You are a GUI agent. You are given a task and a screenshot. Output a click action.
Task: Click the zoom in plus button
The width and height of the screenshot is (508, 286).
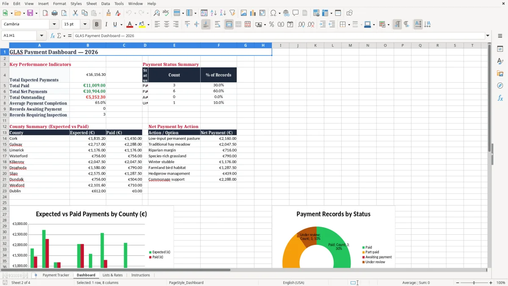491,283
